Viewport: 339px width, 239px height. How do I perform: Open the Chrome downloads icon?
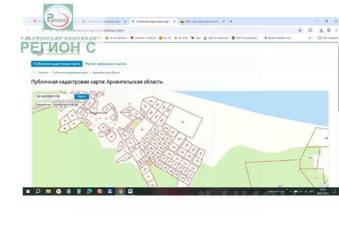322,31
